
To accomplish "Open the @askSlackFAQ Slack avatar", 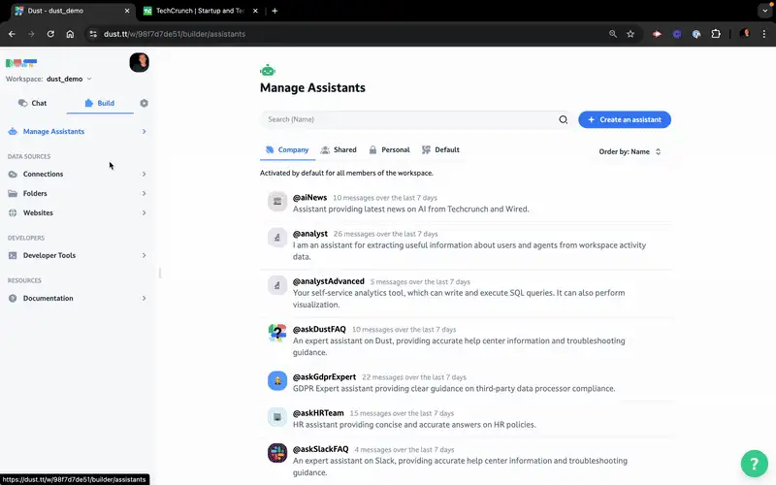I will [x=277, y=453].
